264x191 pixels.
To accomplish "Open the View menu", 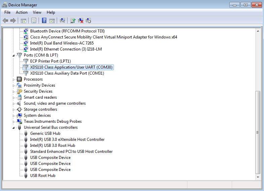I will tap(37, 12).
